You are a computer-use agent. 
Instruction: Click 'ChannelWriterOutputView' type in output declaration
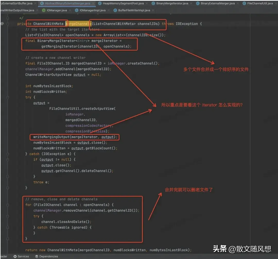[x=48, y=75]
